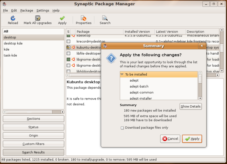Click Ubuntu logo next to kdesktop row
The width and height of the screenshot is (227, 164).
73,36
